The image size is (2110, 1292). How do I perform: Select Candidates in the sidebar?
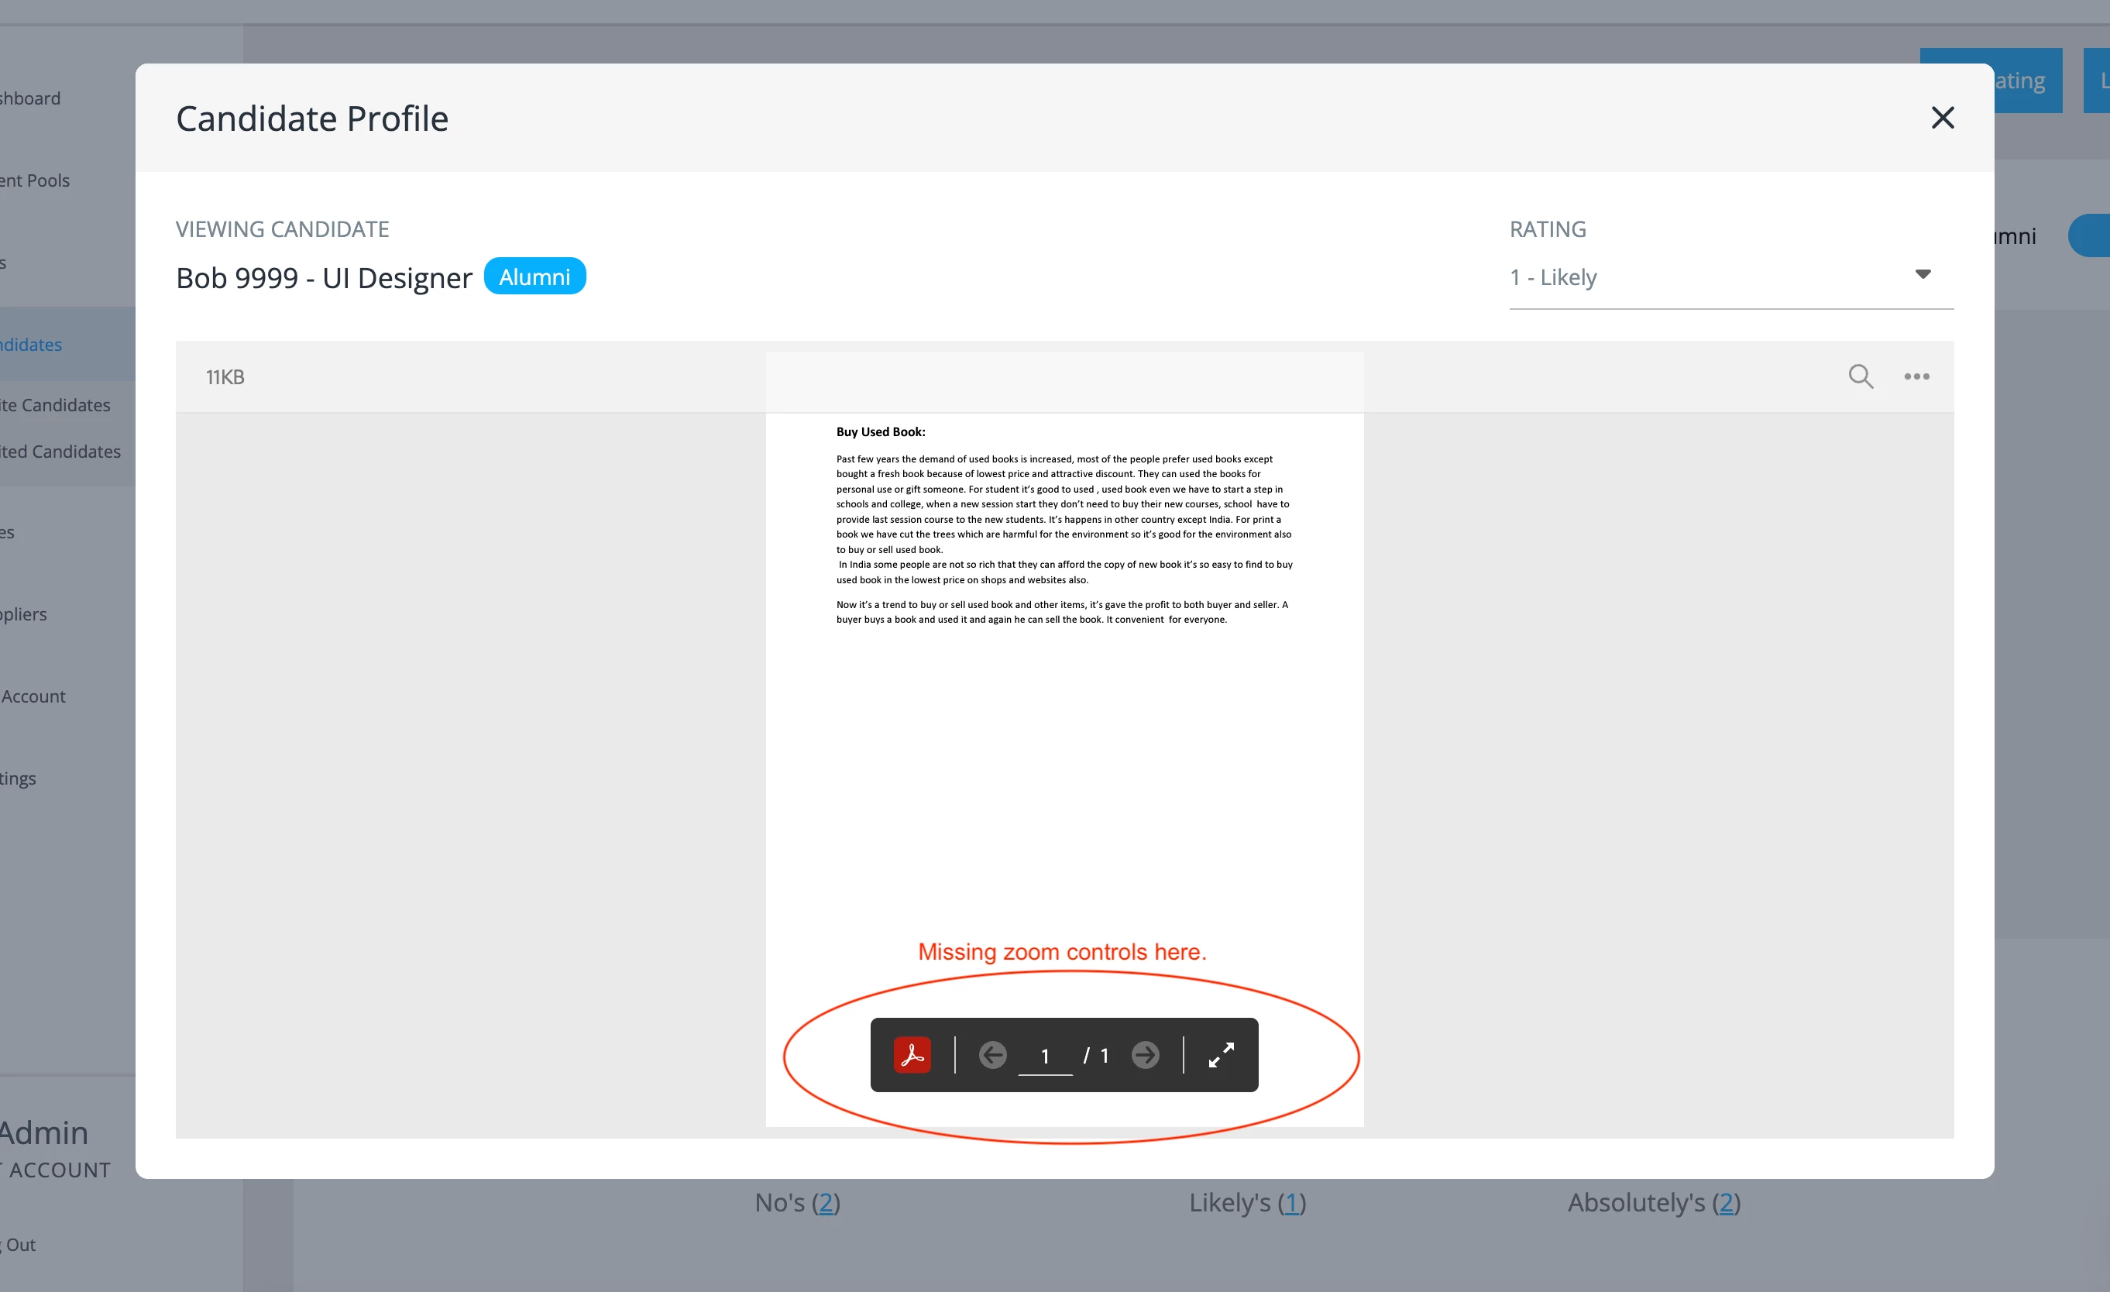tap(31, 344)
